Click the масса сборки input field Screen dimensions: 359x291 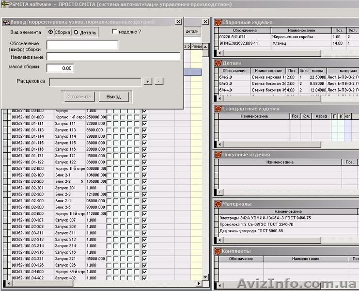[x=60, y=68]
